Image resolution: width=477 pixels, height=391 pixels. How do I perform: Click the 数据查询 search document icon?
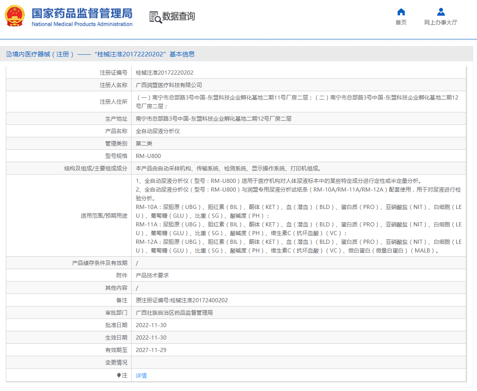(x=155, y=17)
